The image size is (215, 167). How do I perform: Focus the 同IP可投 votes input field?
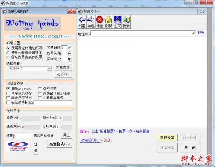click(64, 59)
